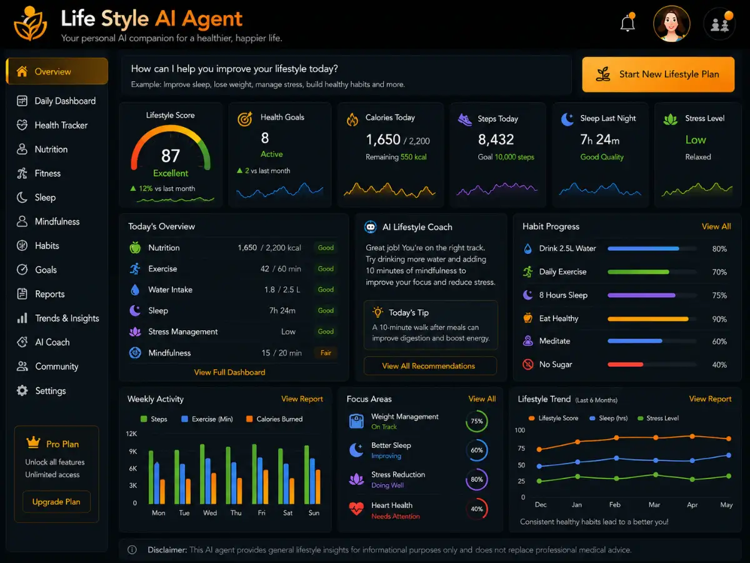
Task: Click the View All Recommendations button
Action: 430,366
